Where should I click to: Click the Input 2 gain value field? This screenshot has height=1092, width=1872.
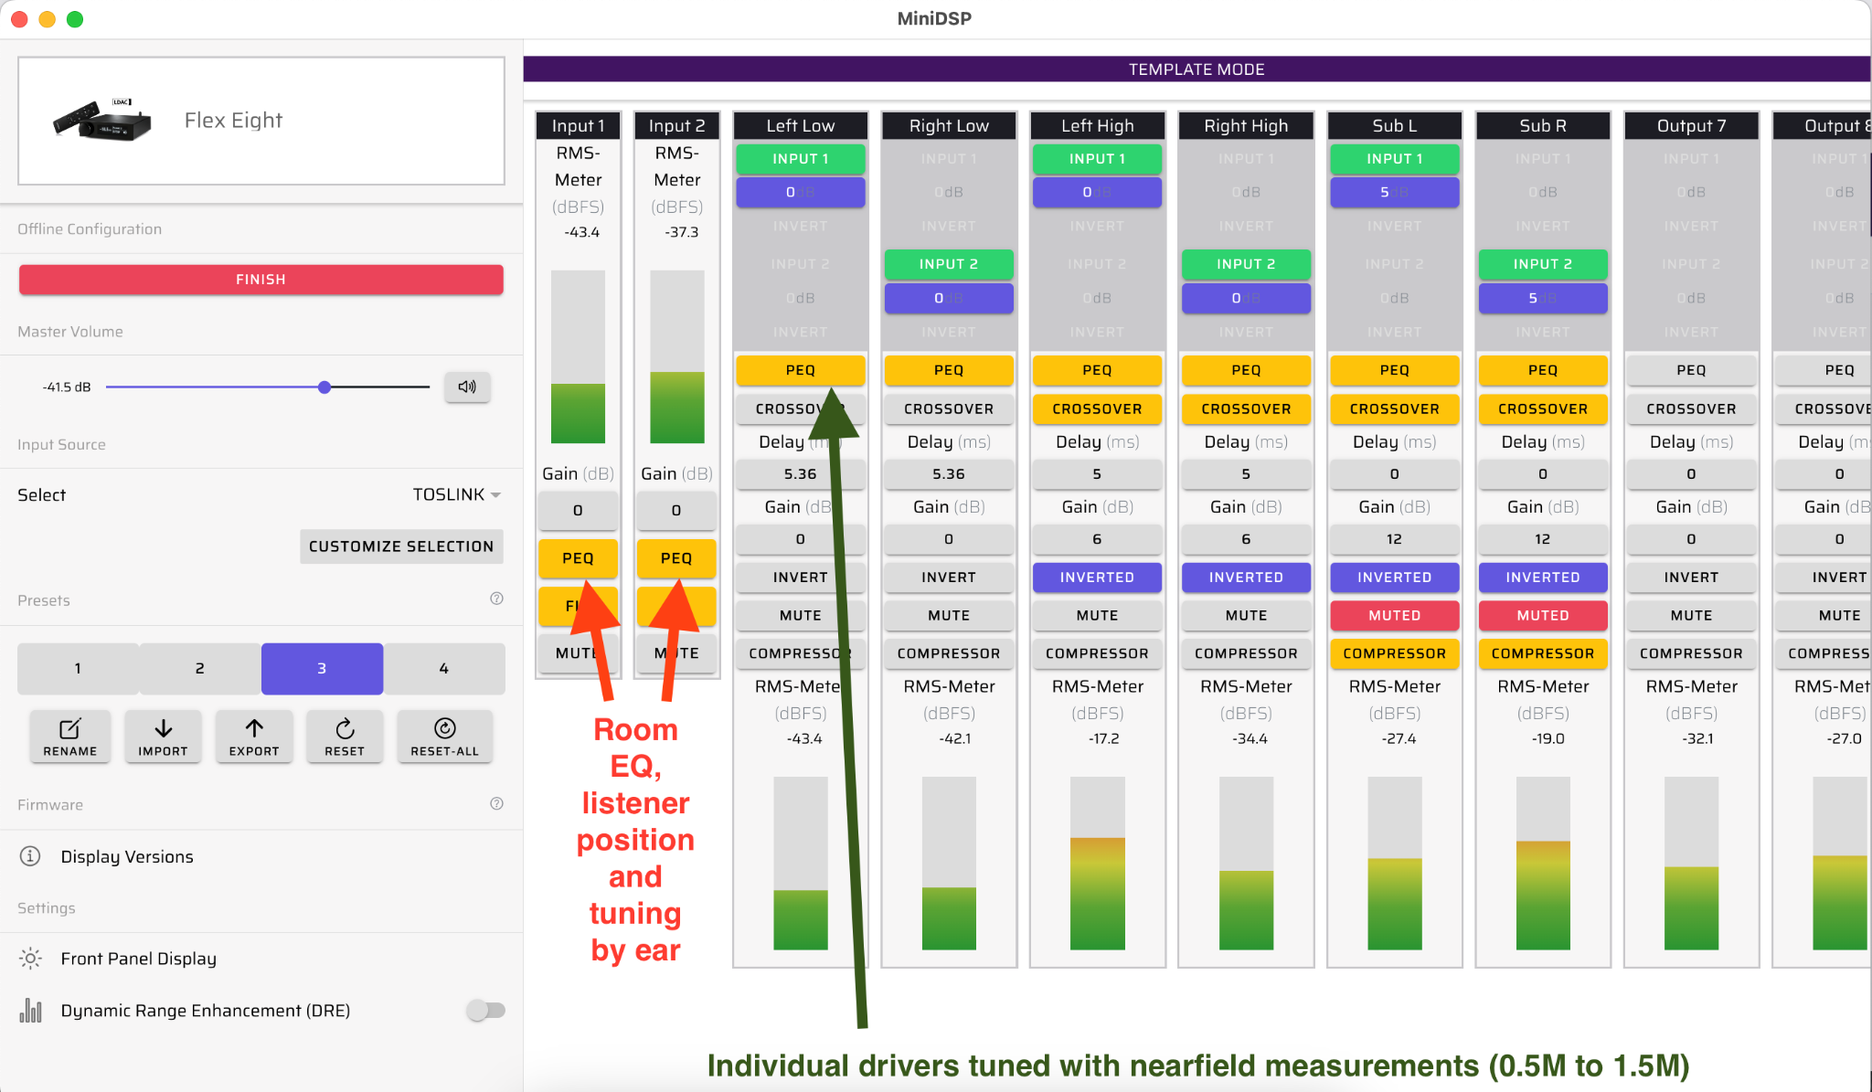[x=676, y=510]
